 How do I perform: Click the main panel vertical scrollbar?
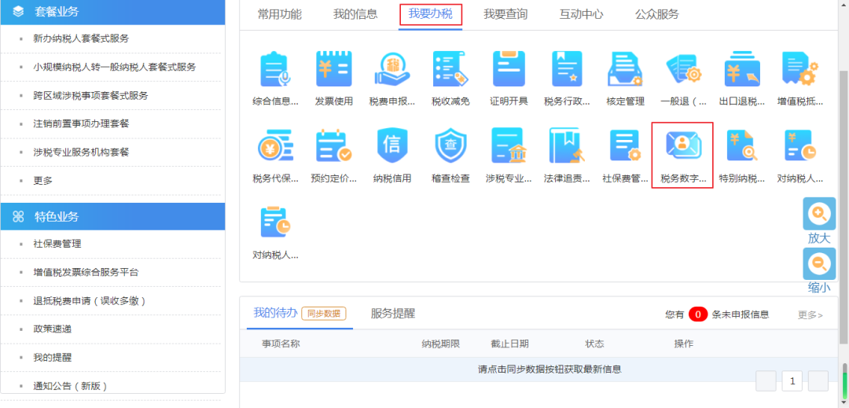tap(843, 207)
